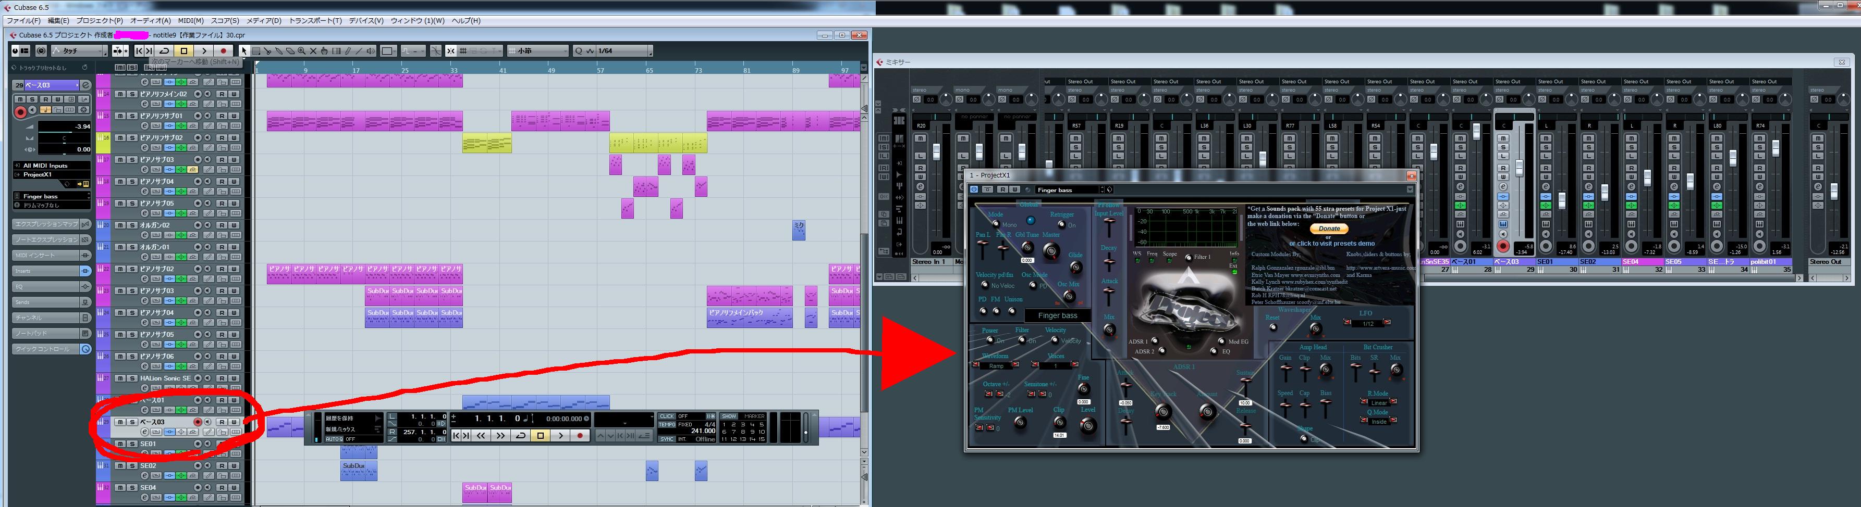
Task: Select the Range Selection tool
Action: pos(256,51)
